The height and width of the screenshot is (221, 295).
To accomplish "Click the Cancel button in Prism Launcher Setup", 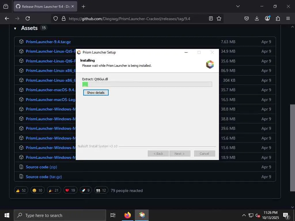I will pyautogui.click(x=204, y=154).
